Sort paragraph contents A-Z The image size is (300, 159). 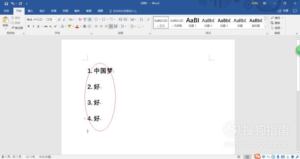tap(141, 19)
